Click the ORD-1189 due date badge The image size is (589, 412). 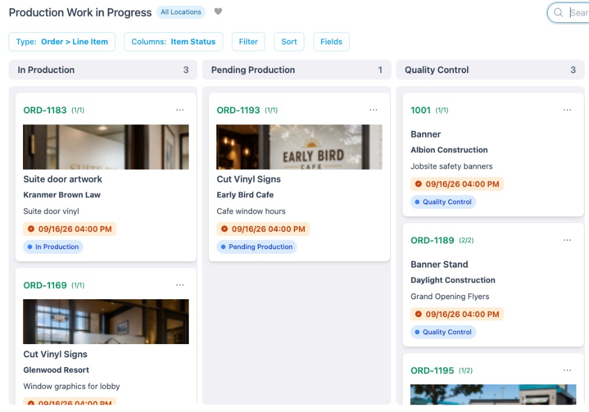pos(457,314)
